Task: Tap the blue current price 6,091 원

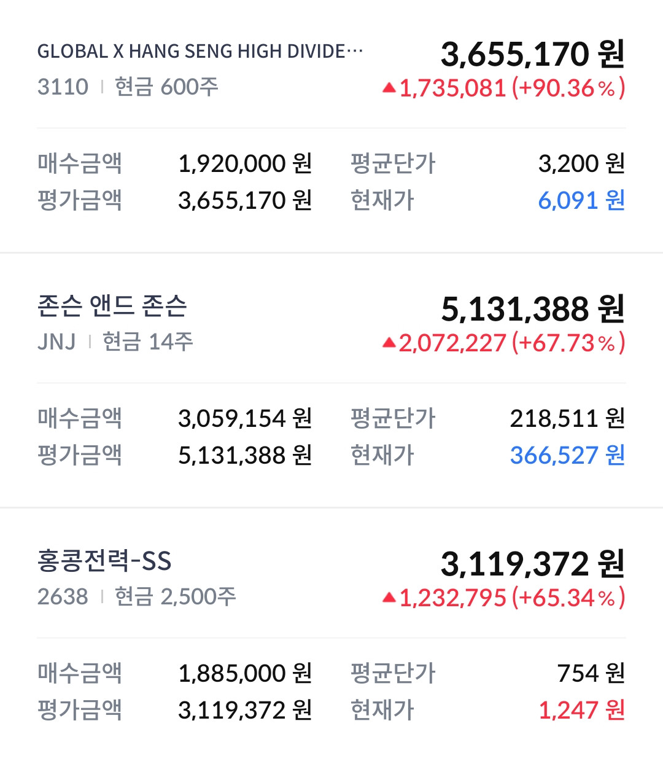Action: 581,200
